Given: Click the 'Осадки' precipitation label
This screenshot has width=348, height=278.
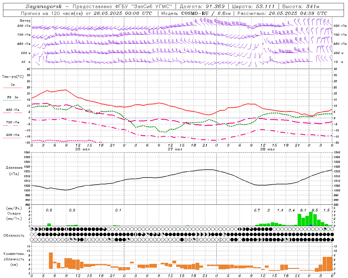Looking at the screenshot, I should [x=14, y=213].
